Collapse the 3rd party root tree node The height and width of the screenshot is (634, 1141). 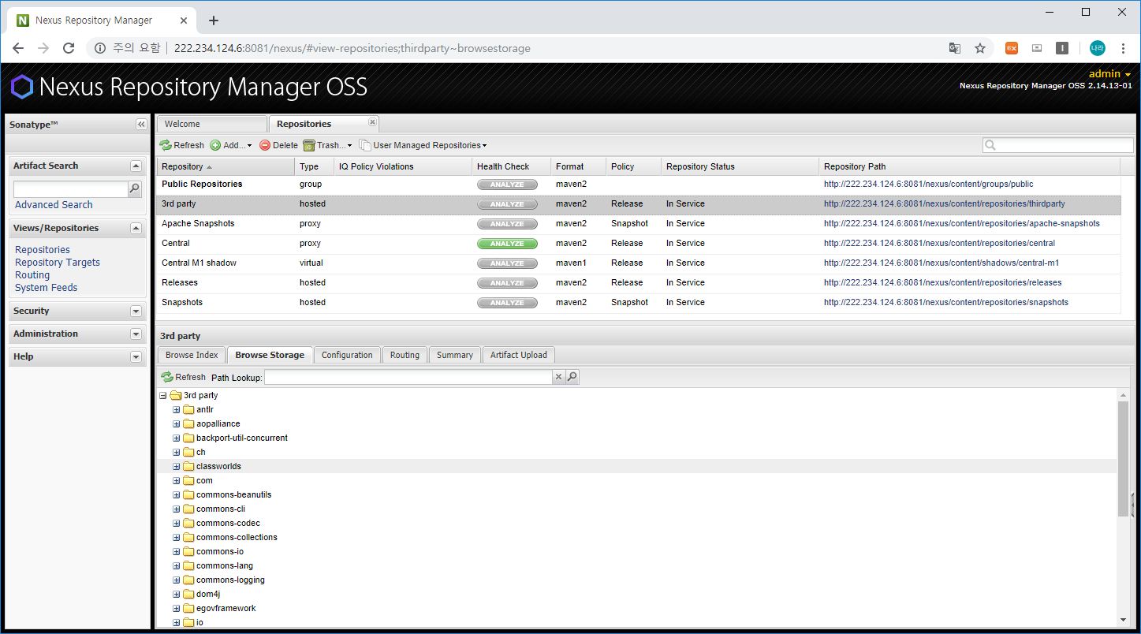162,396
